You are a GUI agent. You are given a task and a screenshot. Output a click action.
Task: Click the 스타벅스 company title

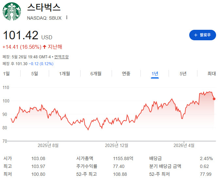44,7
